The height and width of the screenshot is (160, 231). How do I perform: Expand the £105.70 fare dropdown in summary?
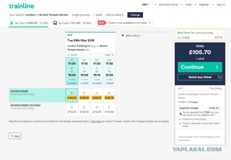[x=214, y=108]
